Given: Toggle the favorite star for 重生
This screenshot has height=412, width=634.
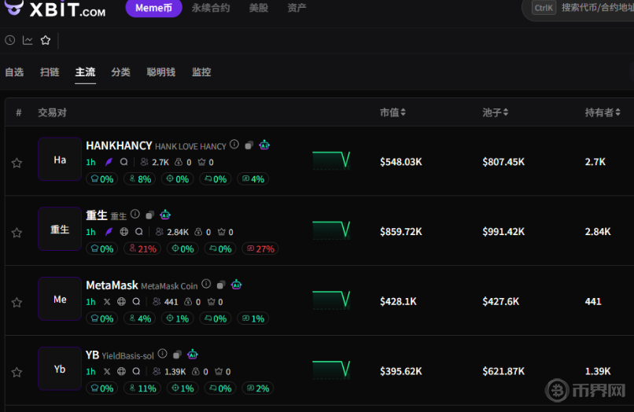Looking at the screenshot, I should tap(17, 233).
